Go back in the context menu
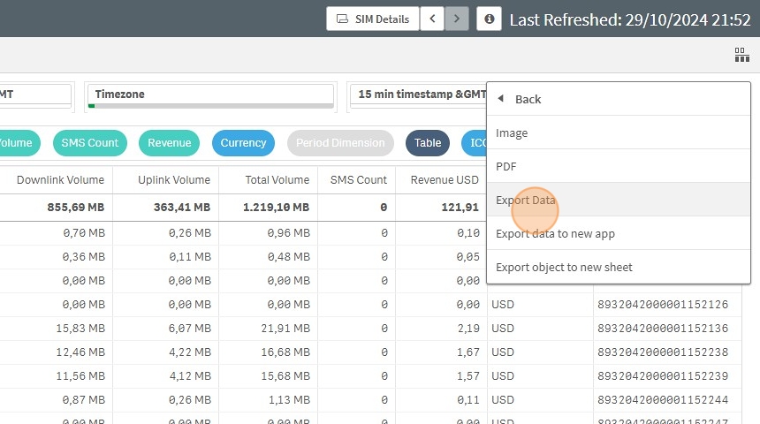 pyautogui.click(x=619, y=99)
